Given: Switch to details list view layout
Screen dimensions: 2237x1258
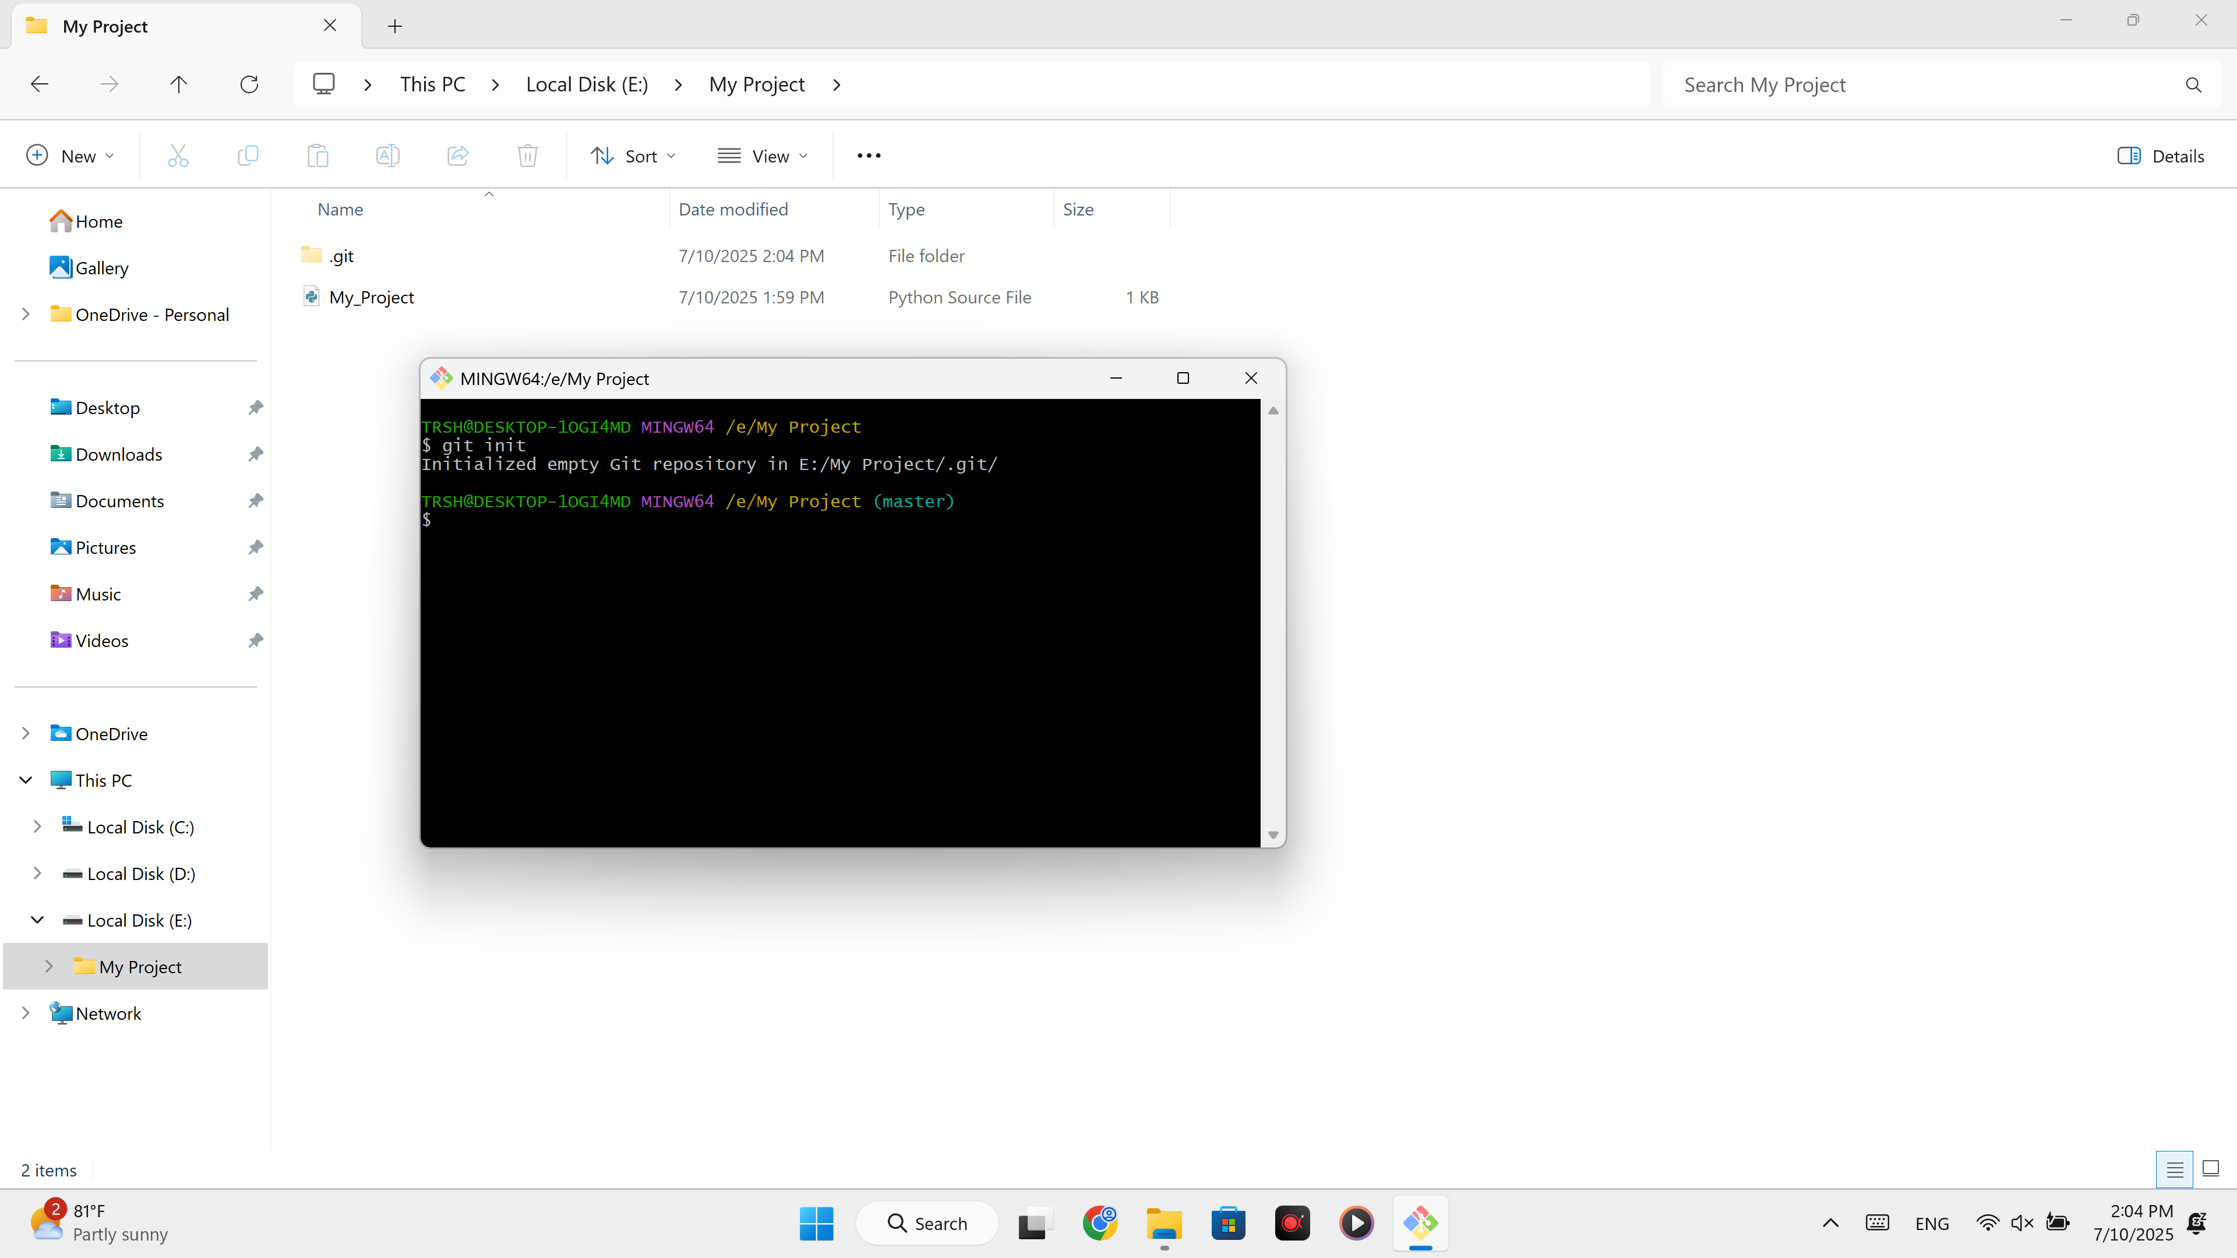Looking at the screenshot, I should click(x=2175, y=1169).
